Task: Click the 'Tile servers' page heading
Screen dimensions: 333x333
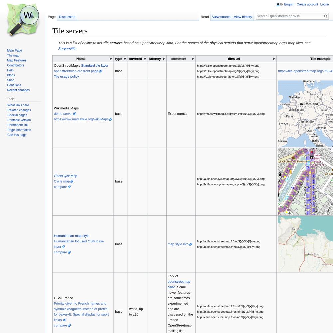Action: 70,31
